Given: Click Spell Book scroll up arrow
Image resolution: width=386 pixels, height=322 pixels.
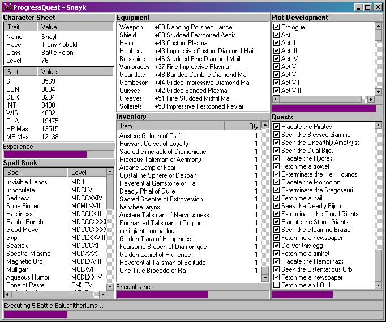Looking at the screenshot, I should (x=110, y=171).
